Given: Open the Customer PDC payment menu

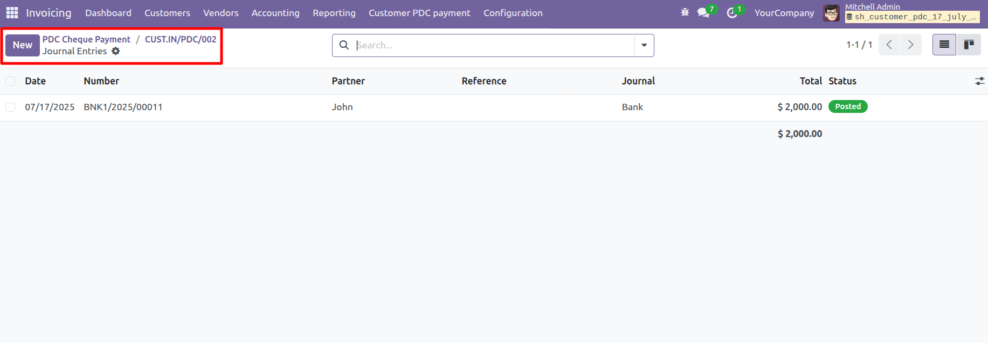Looking at the screenshot, I should click(419, 13).
